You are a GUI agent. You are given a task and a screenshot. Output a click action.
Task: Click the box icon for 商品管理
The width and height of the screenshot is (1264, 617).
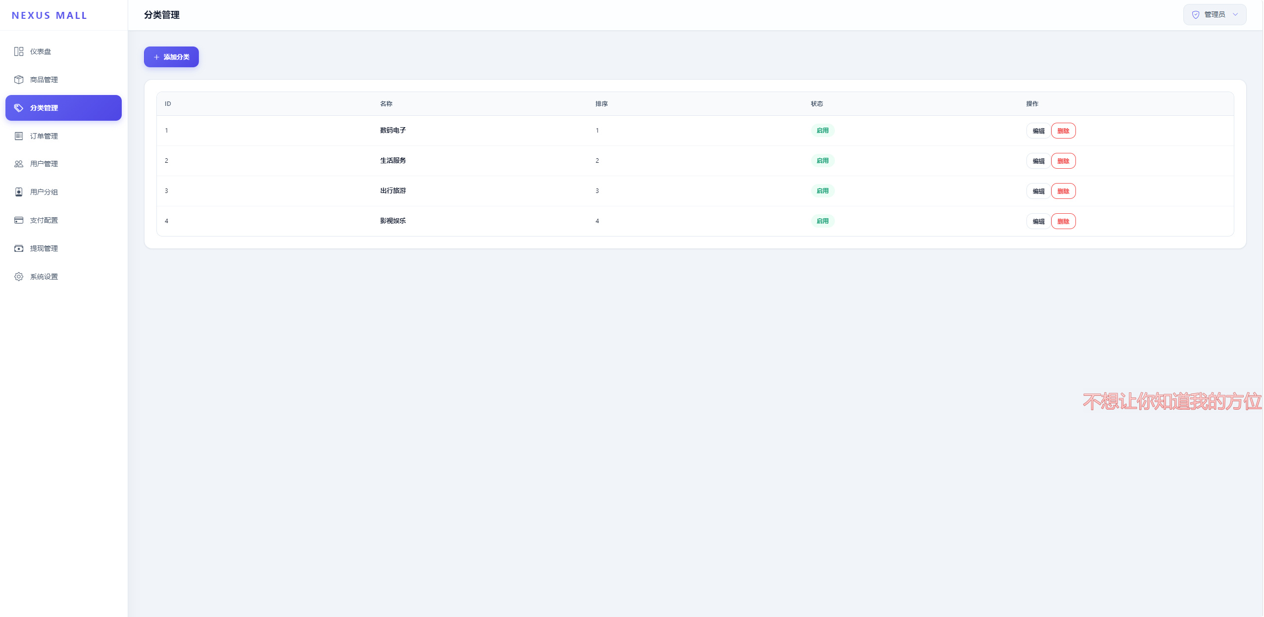(x=19, y=80)
